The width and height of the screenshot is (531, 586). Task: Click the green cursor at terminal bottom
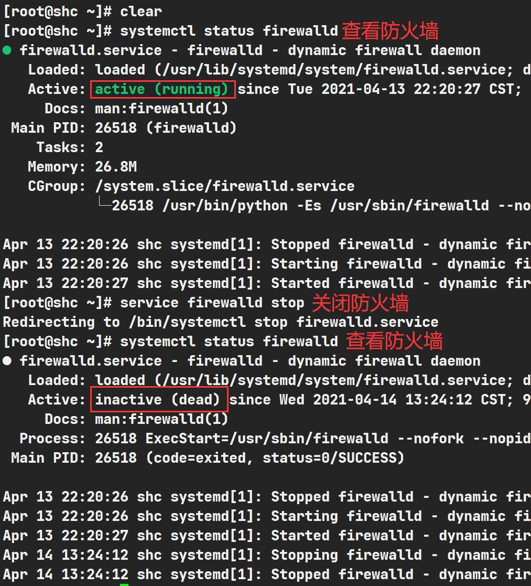[124, 584]
